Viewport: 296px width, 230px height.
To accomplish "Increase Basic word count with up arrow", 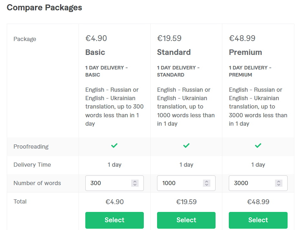I will coord(135,182).
